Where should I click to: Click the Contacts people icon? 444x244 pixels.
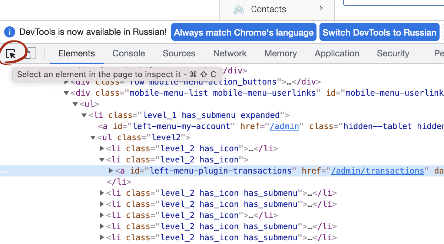pos(239,9)
